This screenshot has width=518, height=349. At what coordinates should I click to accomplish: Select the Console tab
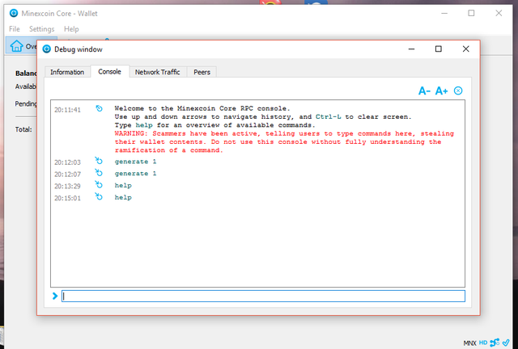(x=110, y=72)
